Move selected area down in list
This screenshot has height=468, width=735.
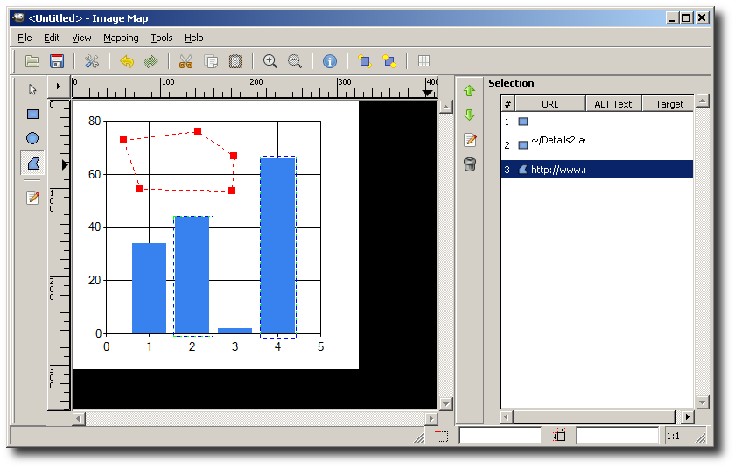[470, 115]
